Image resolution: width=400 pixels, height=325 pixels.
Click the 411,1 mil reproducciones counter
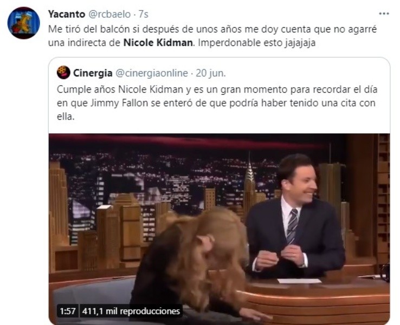(x=131, y=311)
